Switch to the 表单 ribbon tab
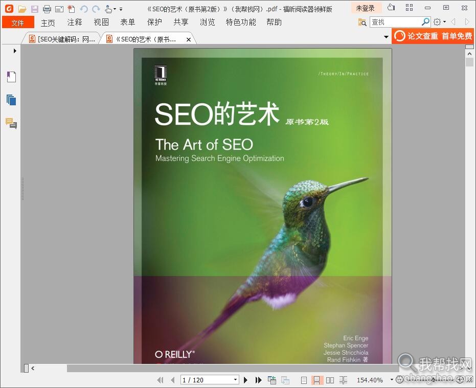476x388 pixels. (128, 22)
